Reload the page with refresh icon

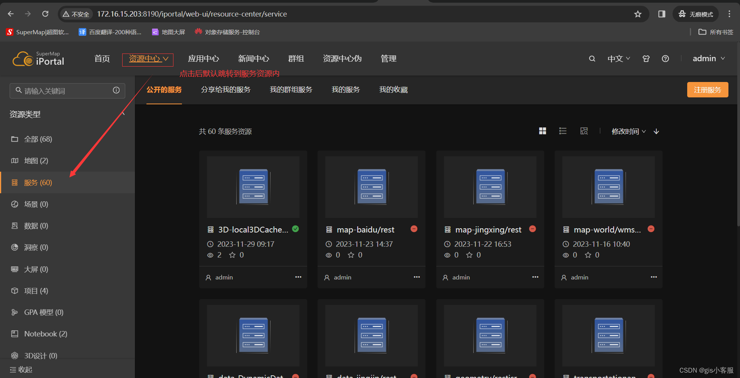coord(45,14)
